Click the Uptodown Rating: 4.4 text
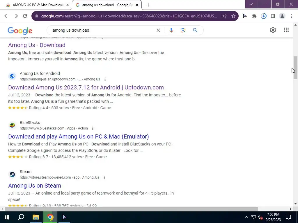The image size is (298, 223). (39, 108)
